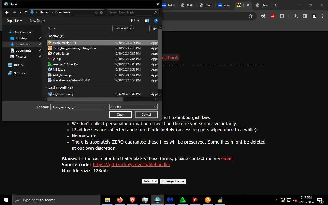Bookmark this page star icon in Chrome
328x205 pixels.
251,16
